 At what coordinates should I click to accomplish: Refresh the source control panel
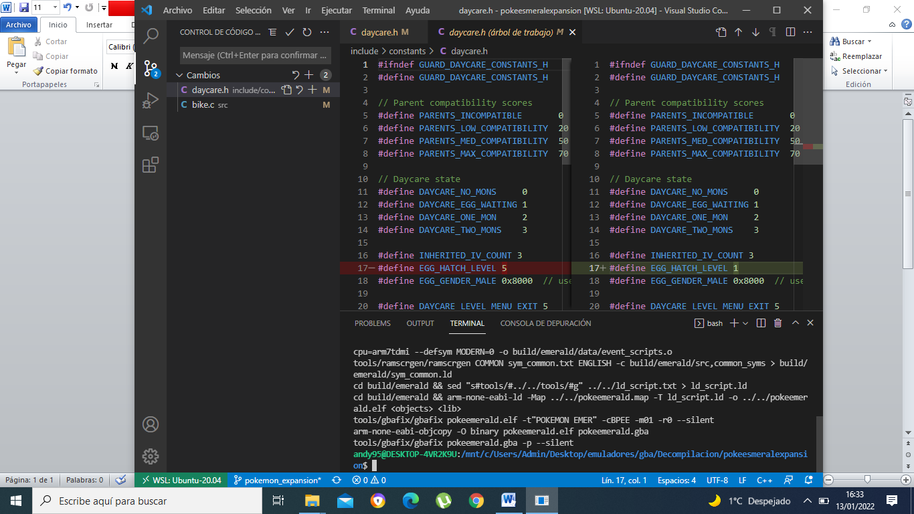point(307,32)
